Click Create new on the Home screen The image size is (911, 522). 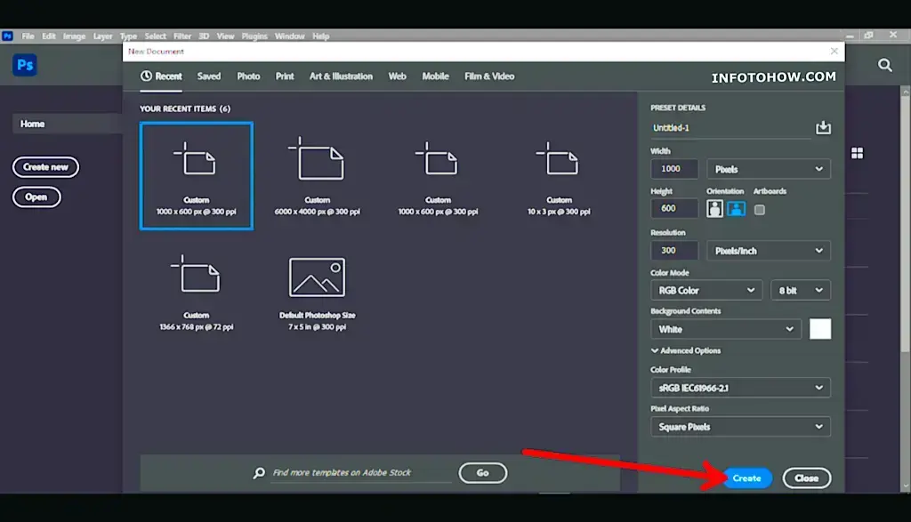[x=45, y=167]
